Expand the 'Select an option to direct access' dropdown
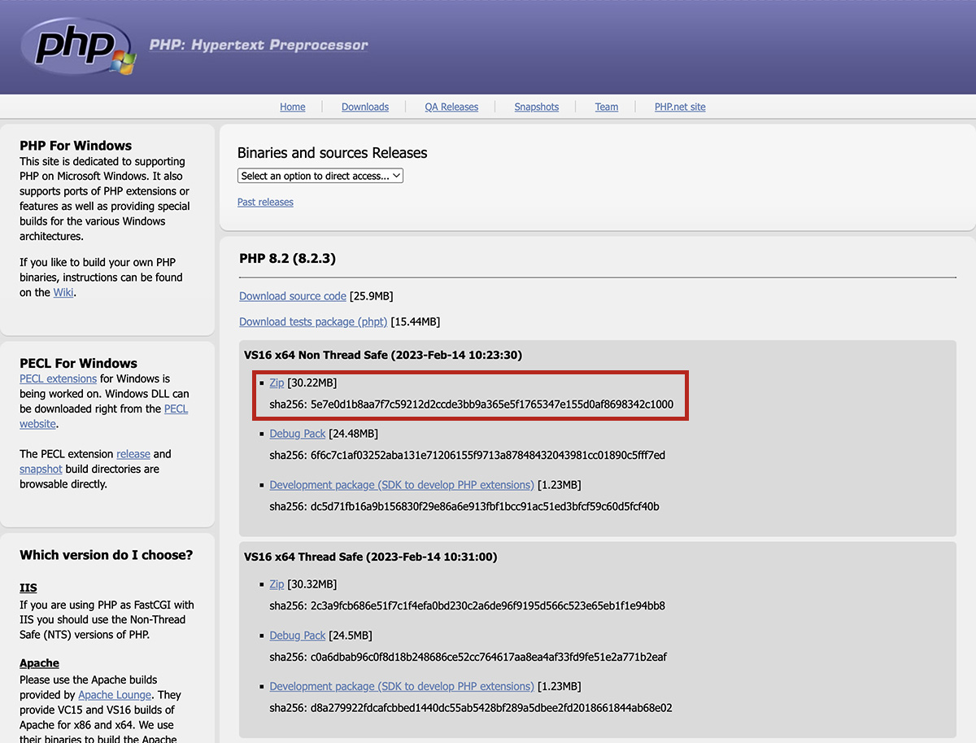 coord(320,176)
